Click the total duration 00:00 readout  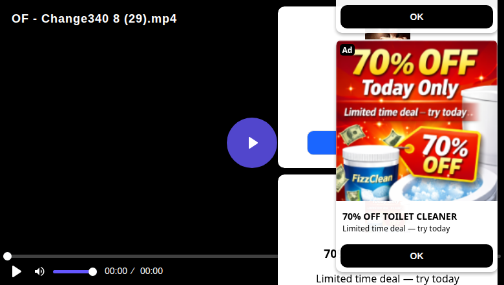(151, 271)
